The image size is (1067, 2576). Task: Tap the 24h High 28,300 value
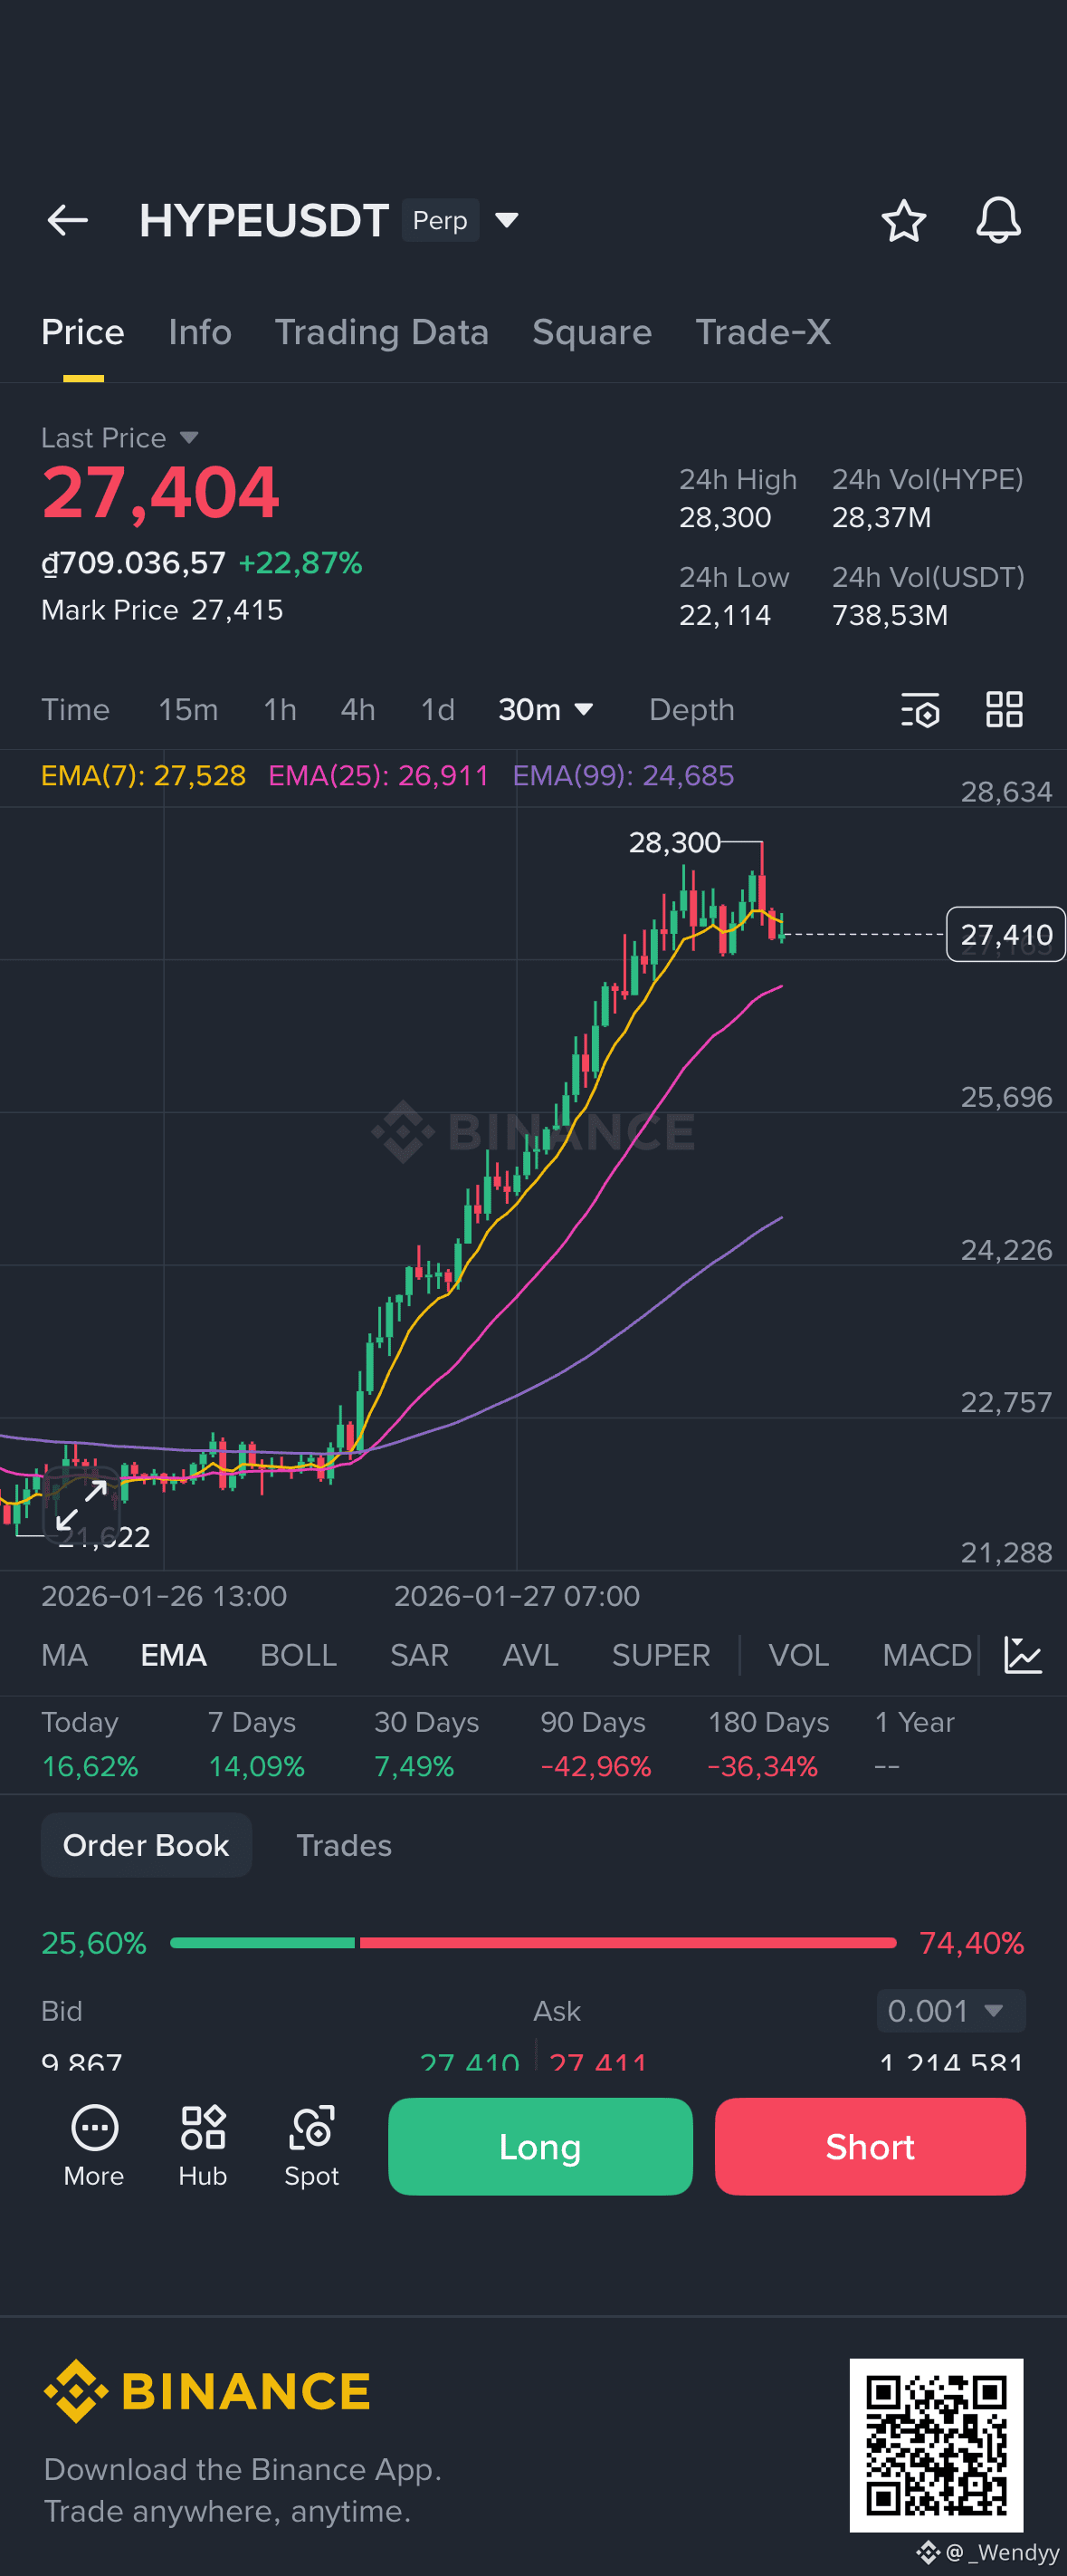[x=725, y=517]
